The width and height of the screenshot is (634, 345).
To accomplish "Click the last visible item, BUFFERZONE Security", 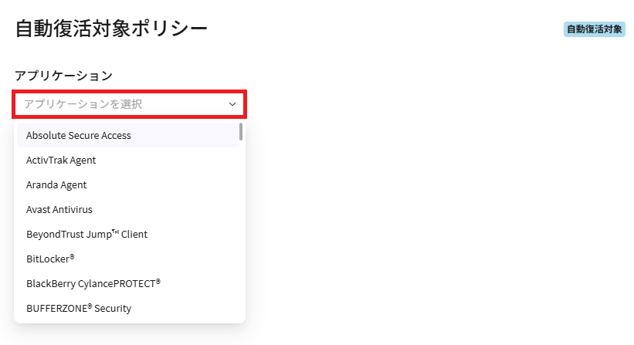I will (127, 309).
